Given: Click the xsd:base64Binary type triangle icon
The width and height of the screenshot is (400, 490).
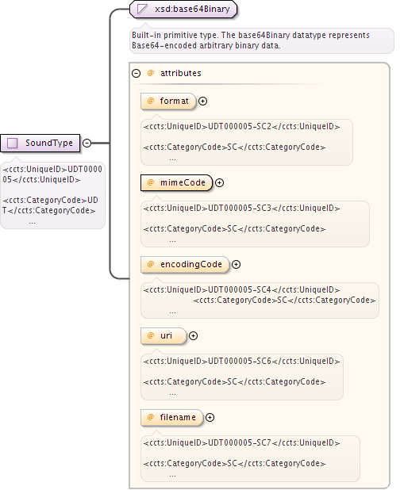Looking at the screenshot, I should coord(142,9).
